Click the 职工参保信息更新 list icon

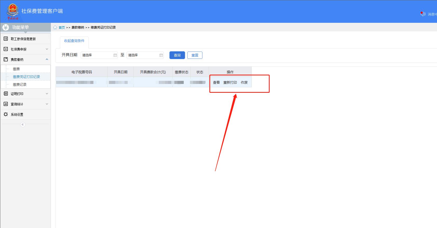click(6, 39)
